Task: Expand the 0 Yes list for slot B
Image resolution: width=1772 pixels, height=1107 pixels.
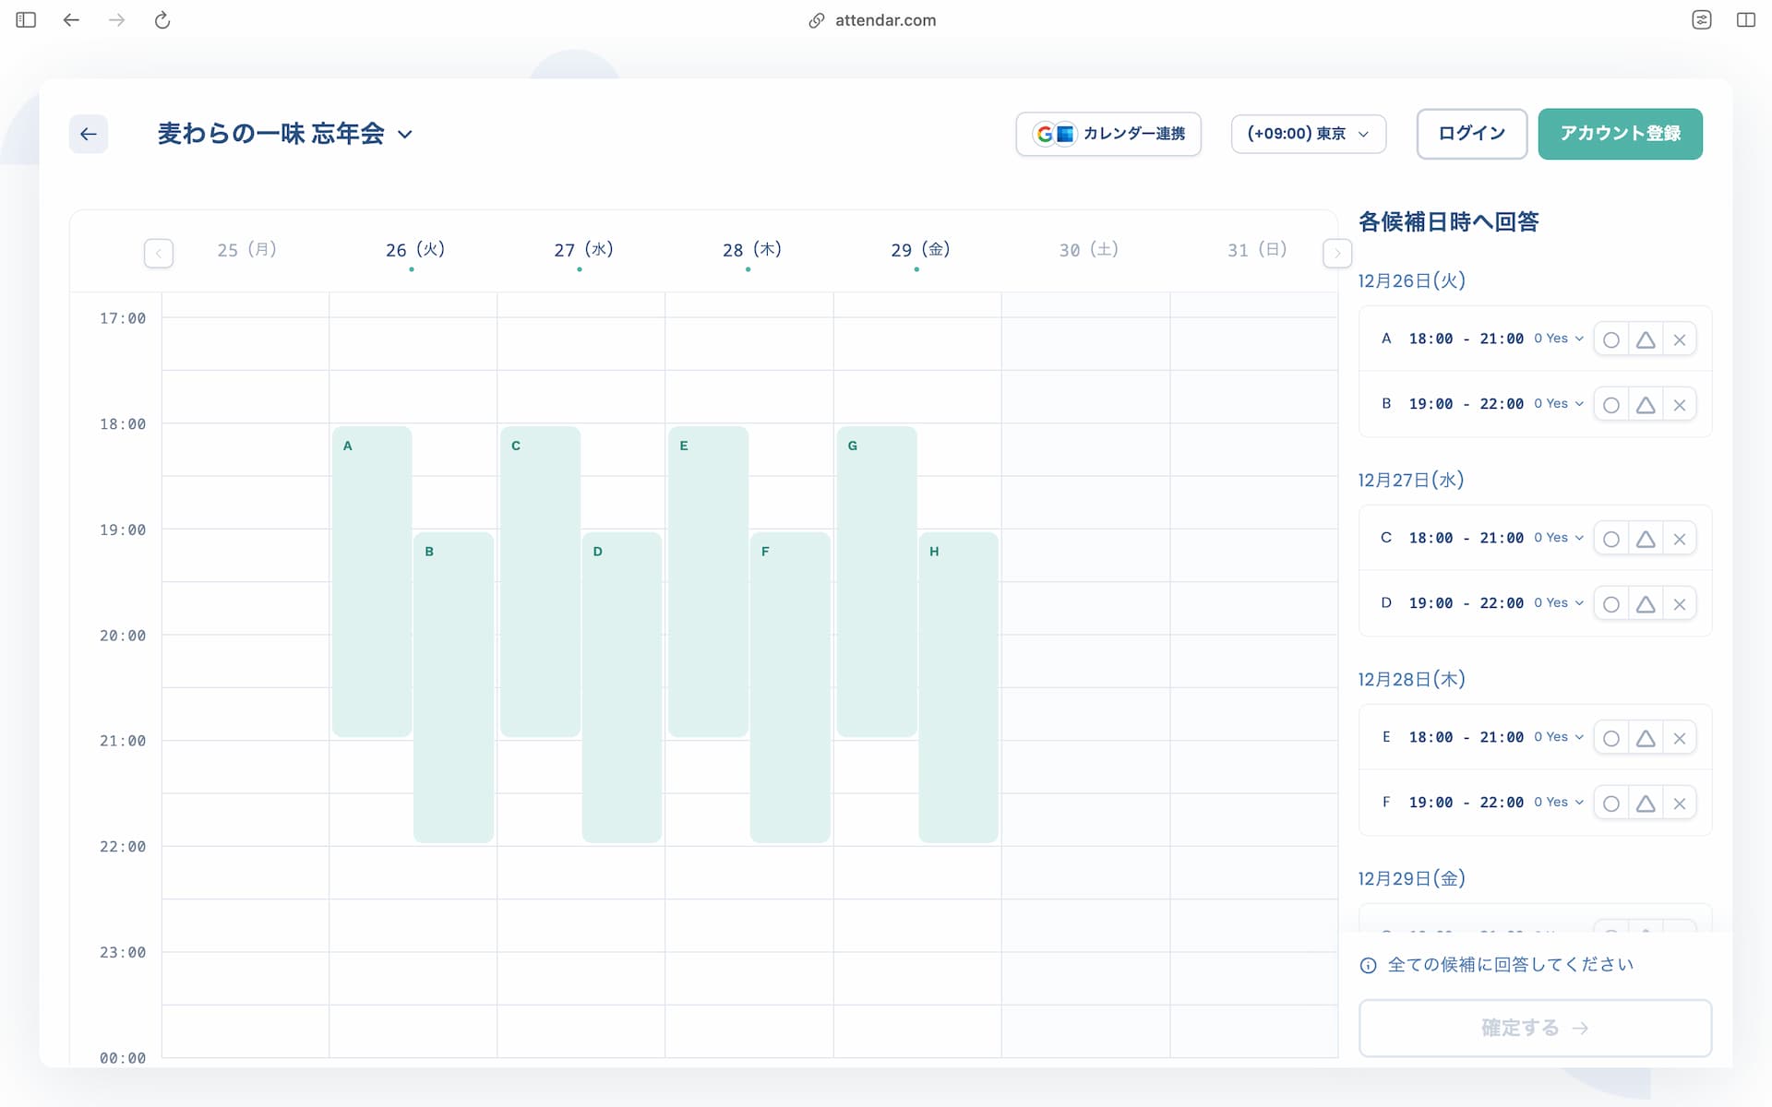Action: pos(1559,404)
